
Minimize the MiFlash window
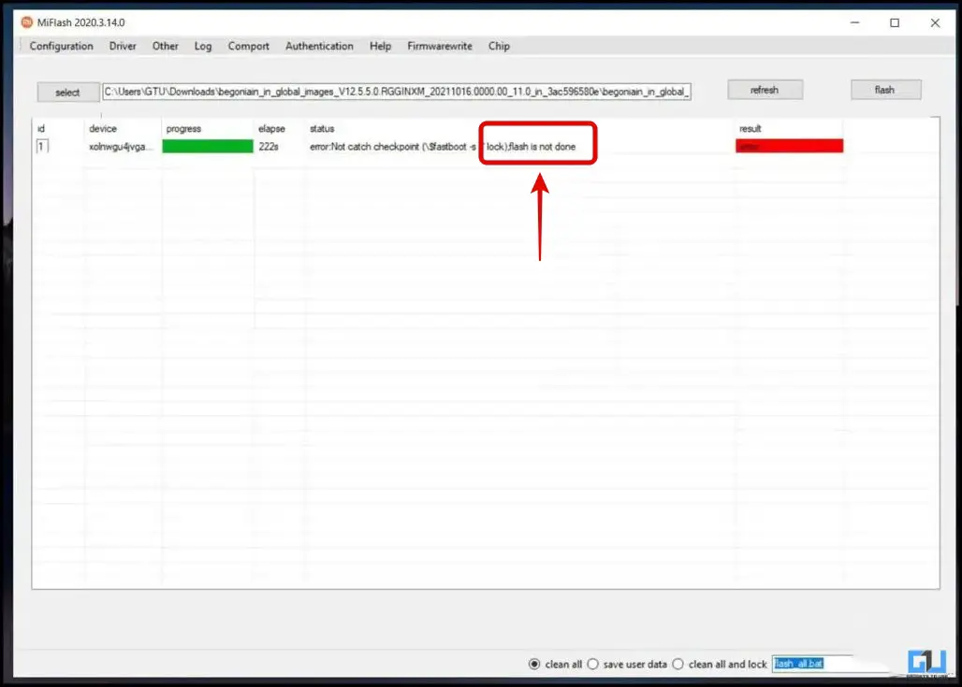click(854, 22)
